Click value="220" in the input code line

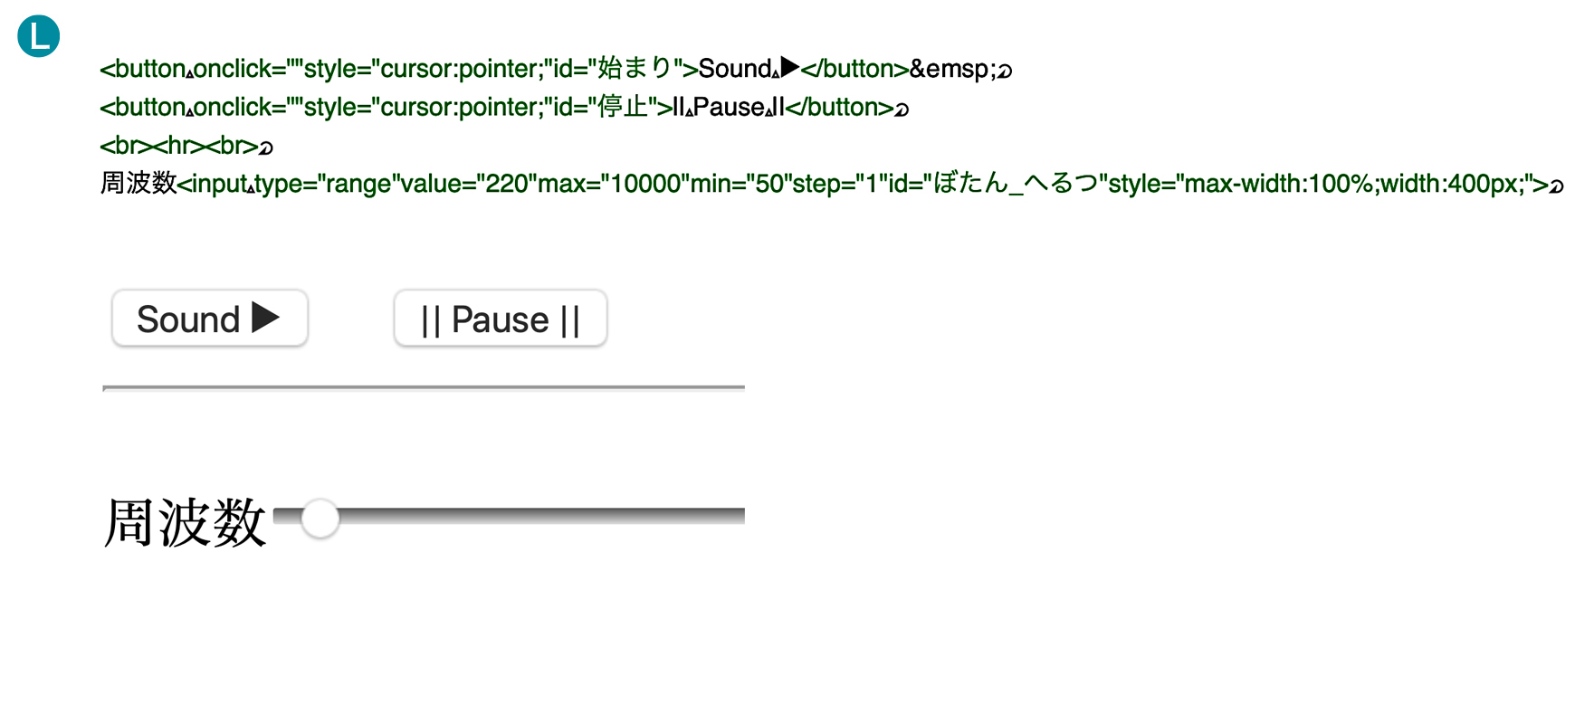tap(465, 184)
